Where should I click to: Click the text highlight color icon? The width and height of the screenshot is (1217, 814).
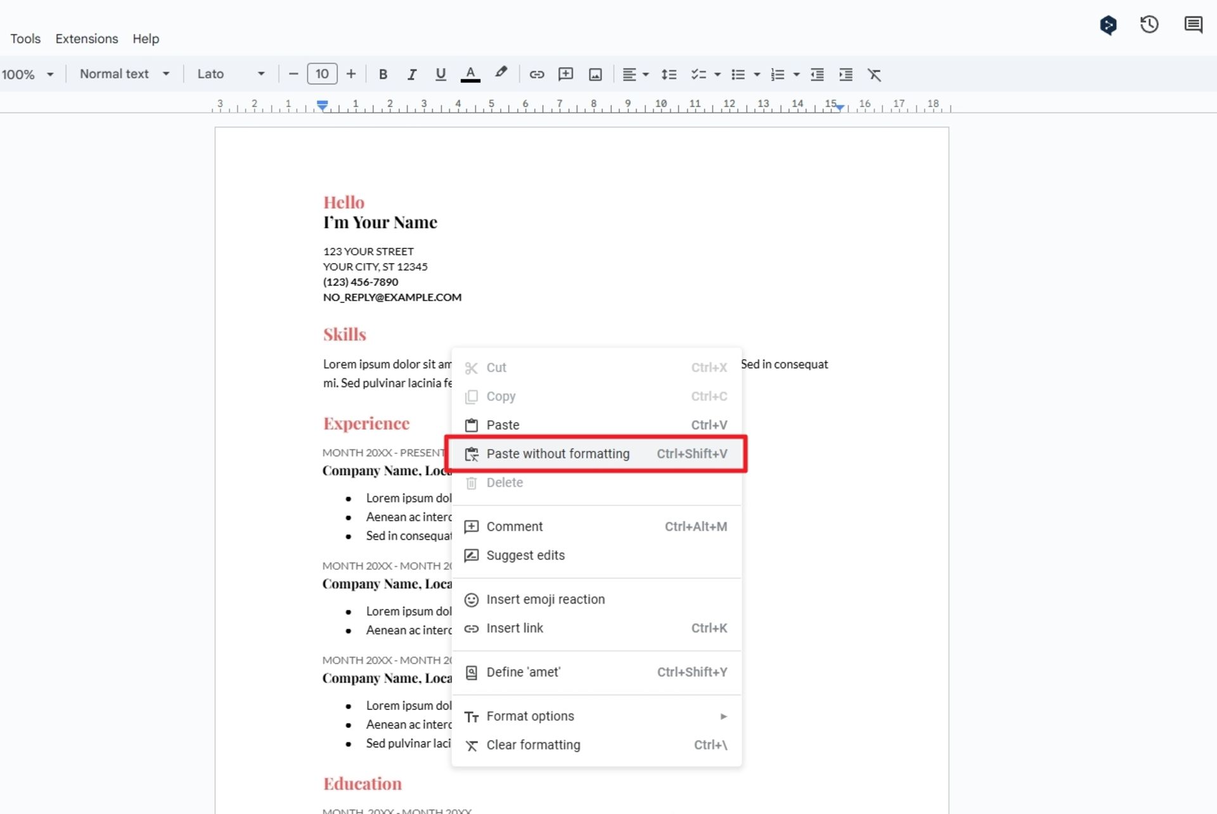click(500, 74)
